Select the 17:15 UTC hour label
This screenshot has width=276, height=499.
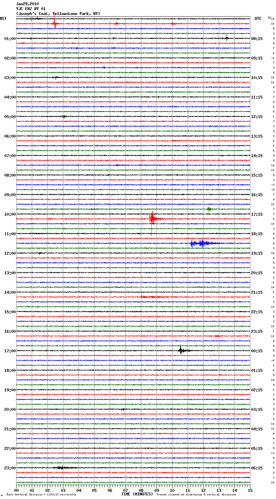click(x=257, y=214)
